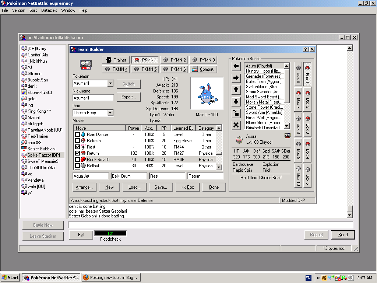Click the Save... button

(x=161, y=187)
